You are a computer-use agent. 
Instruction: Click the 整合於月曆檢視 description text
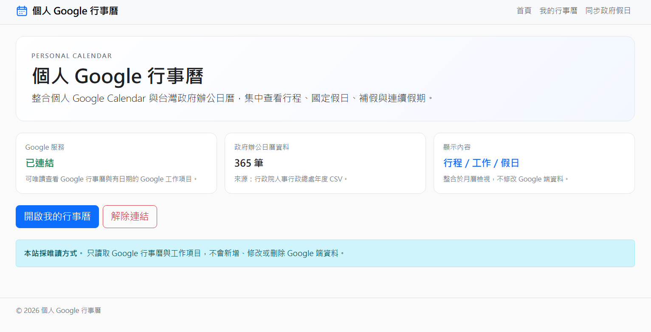(506, 179)
